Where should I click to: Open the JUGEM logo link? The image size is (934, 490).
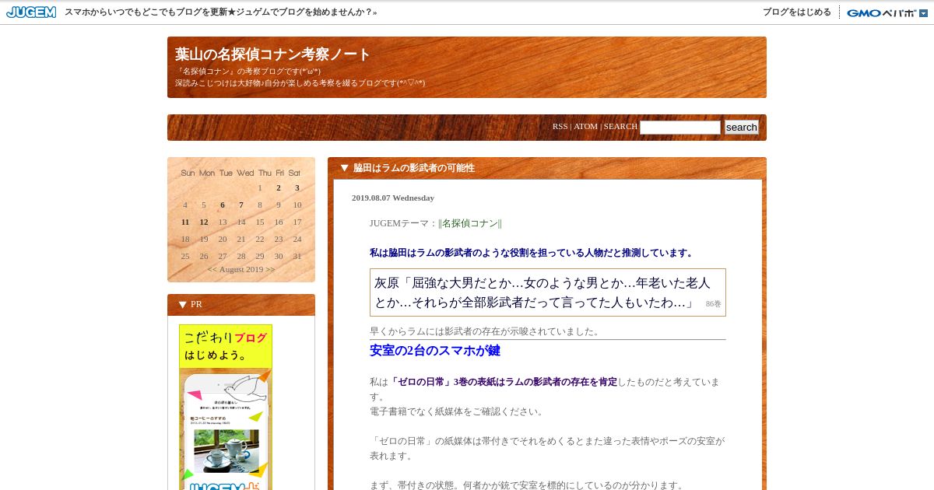click(31, 12)
